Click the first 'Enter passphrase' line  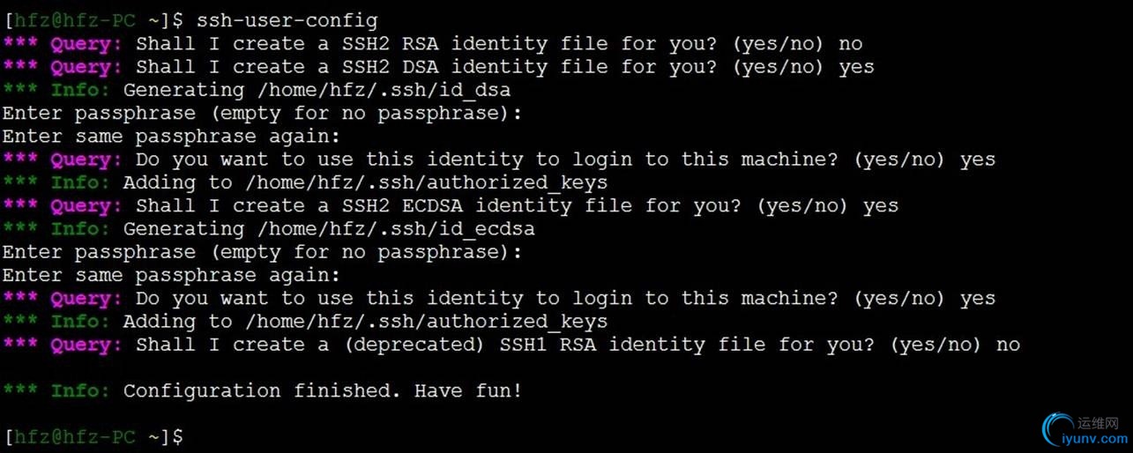coord(262,113)
